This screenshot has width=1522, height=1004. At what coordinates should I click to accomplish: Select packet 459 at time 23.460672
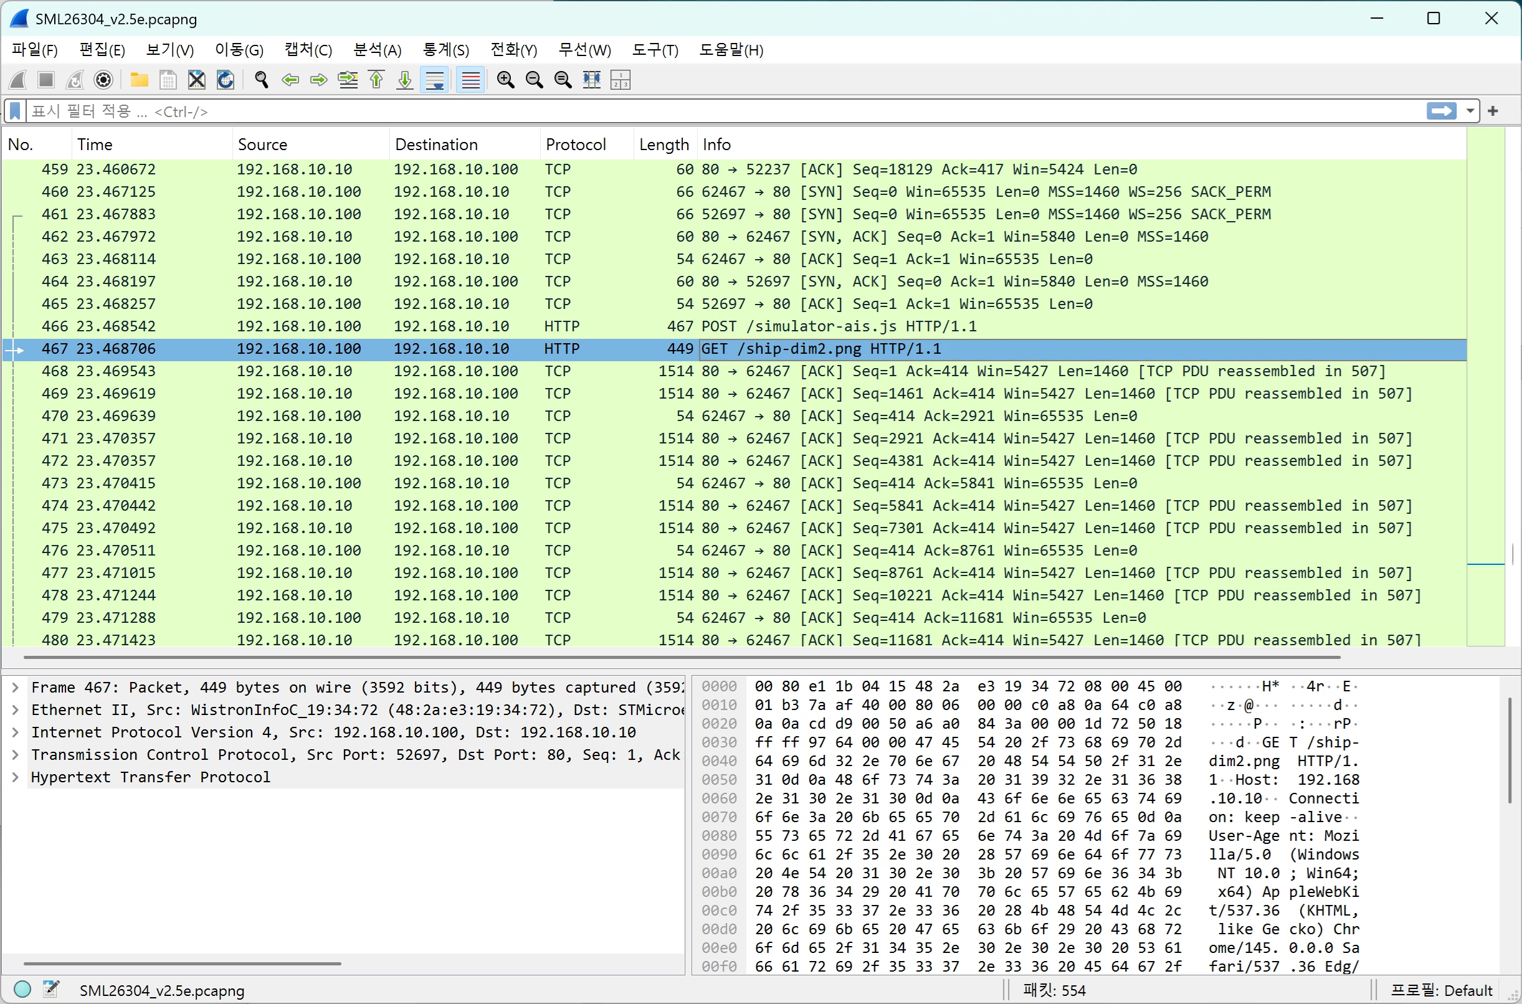[735, 169]
